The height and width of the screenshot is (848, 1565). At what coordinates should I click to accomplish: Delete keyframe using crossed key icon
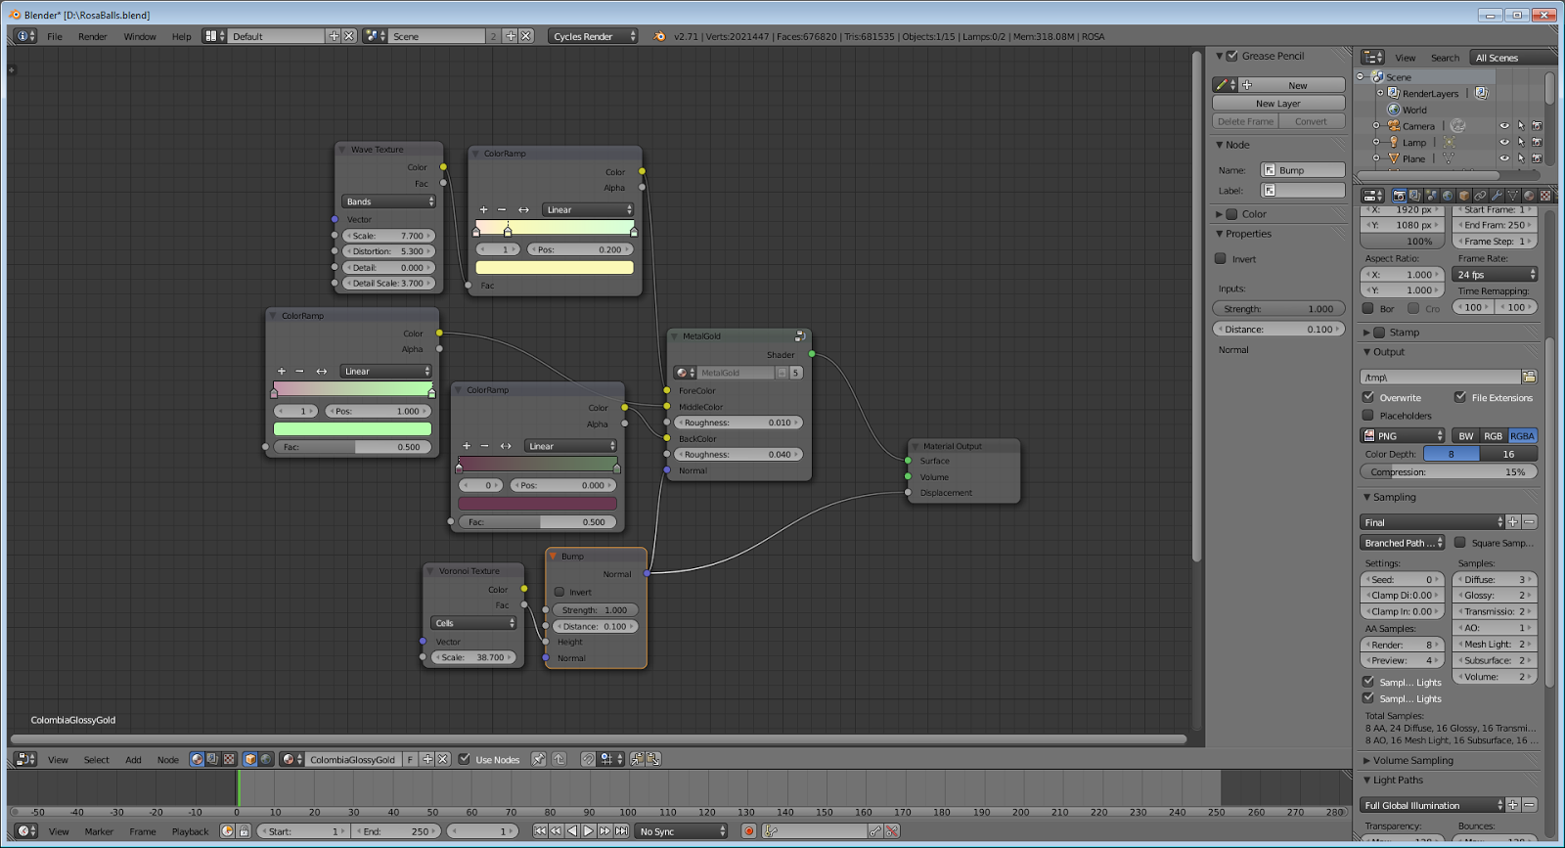(892, 831)
